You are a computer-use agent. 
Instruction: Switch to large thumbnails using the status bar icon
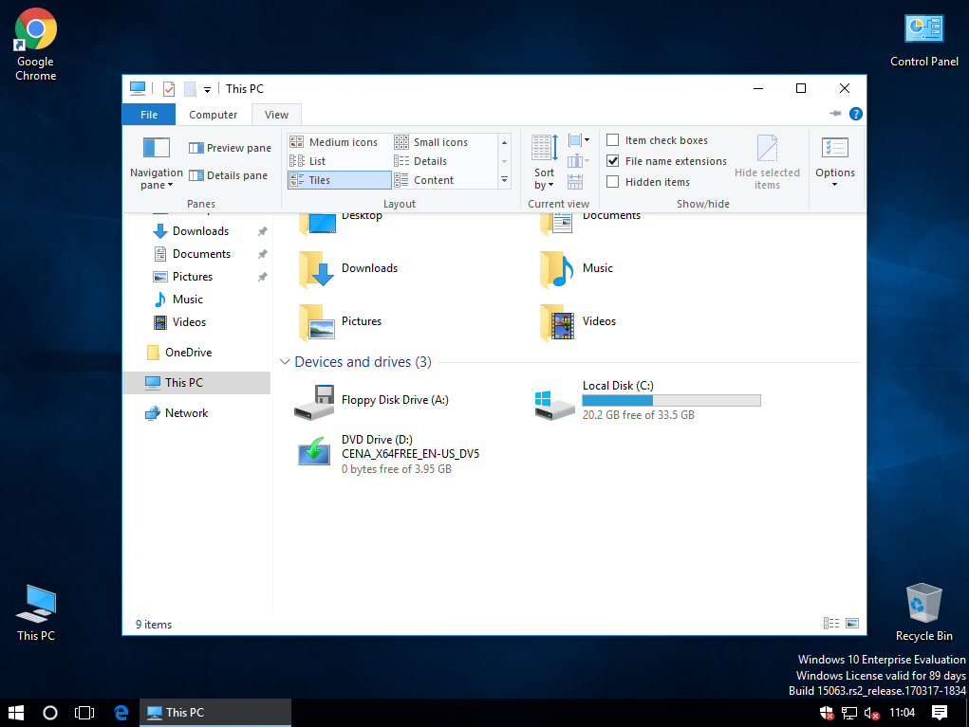coord(851,623)
